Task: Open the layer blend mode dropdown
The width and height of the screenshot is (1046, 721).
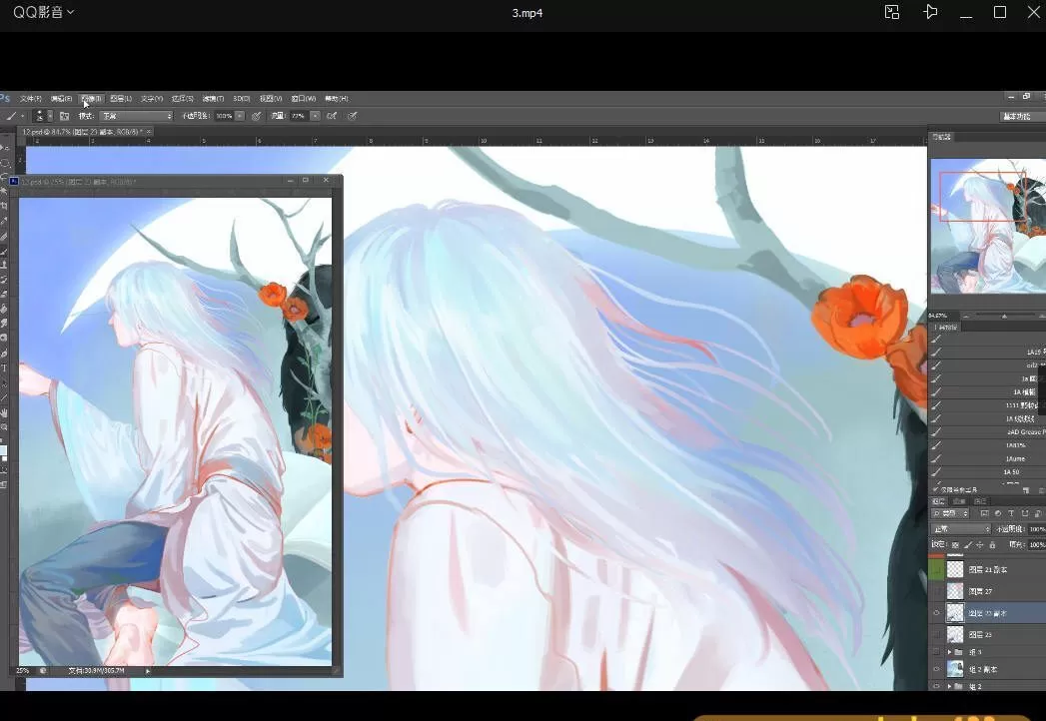Action: [x=960, y=528]
